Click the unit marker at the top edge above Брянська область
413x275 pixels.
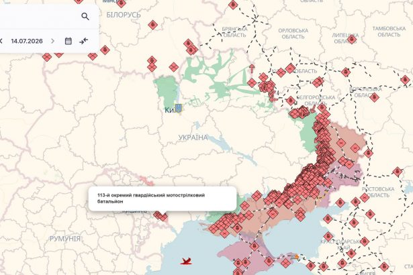(x=233, y=4)
